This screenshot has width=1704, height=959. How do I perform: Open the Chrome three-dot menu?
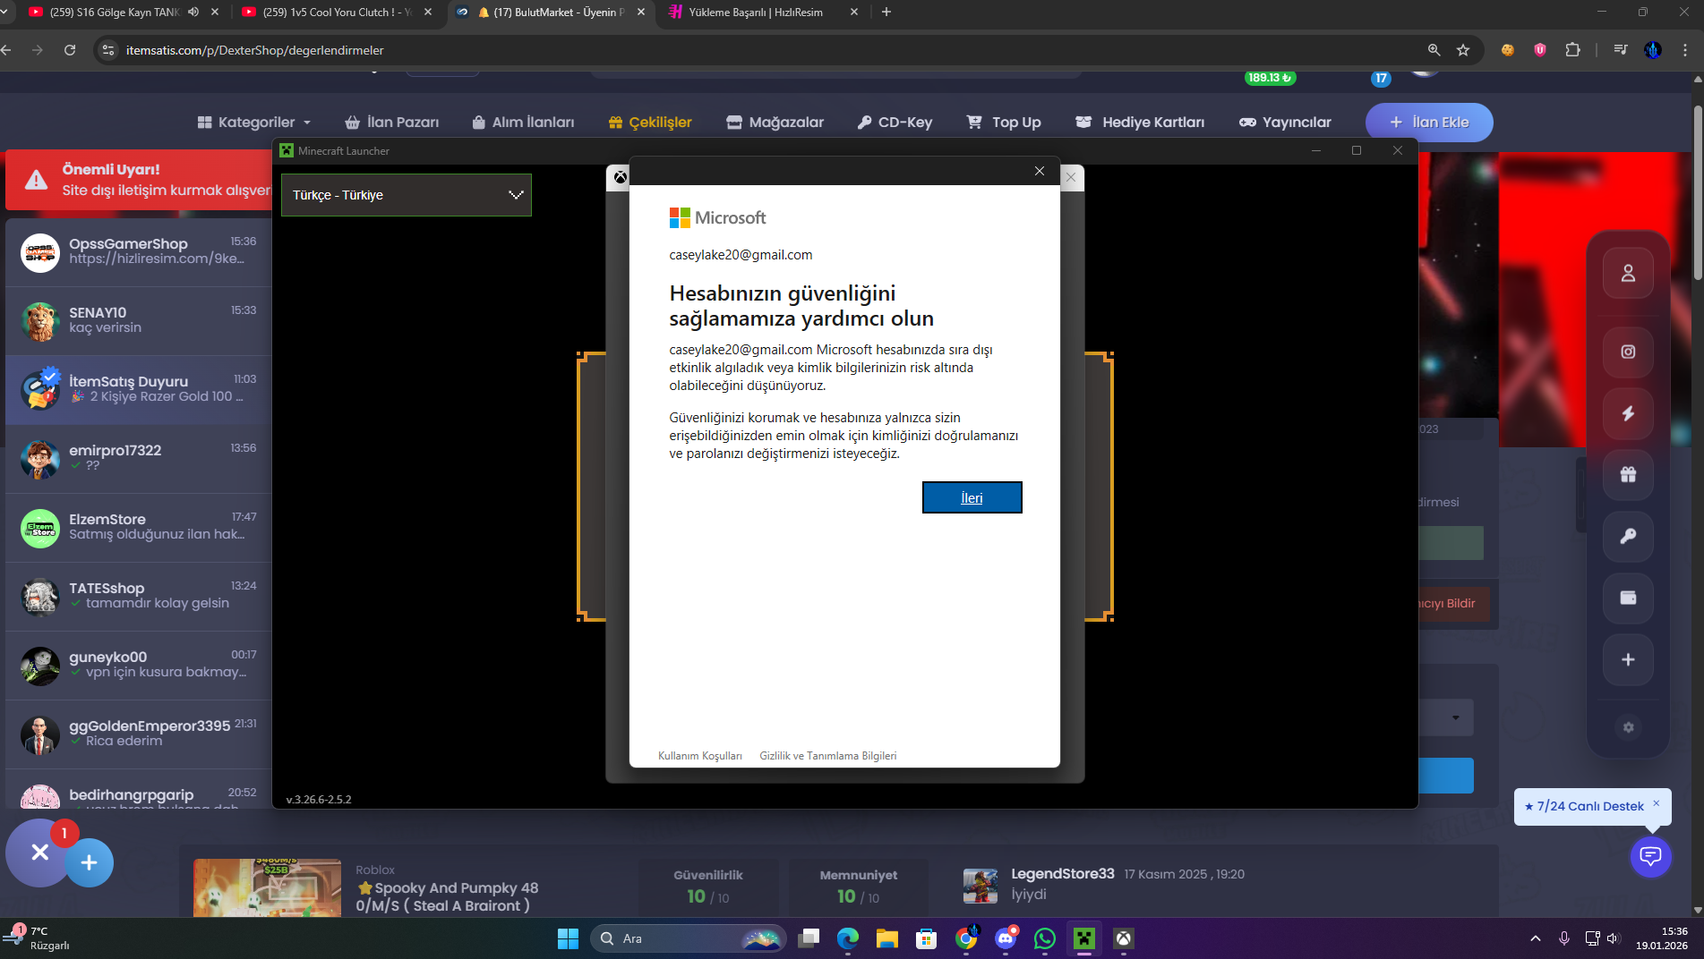pos(1685,50)
